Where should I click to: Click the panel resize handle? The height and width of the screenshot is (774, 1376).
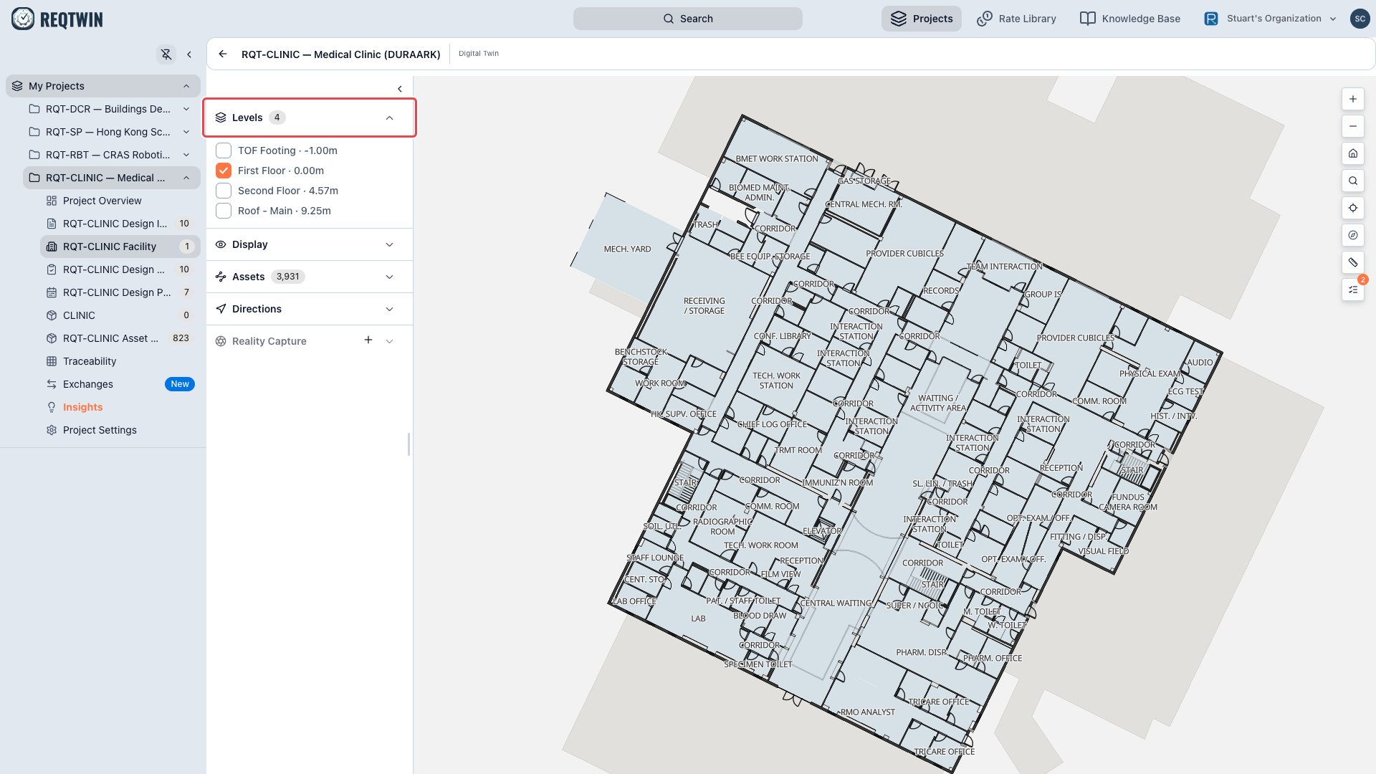coord(408,444)
